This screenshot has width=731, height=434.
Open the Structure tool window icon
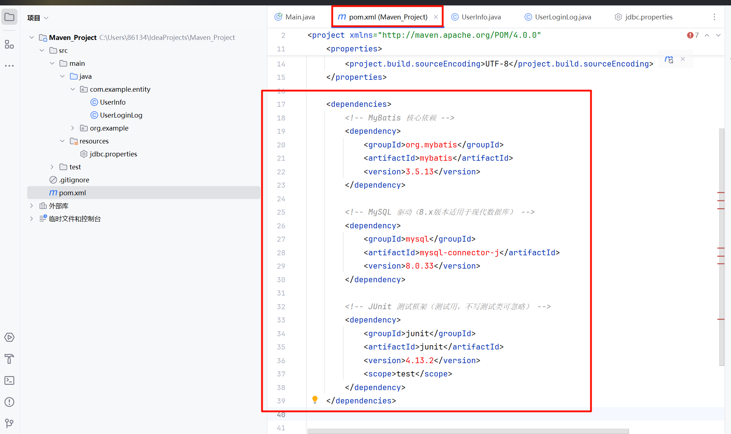(x=9, y=44)
